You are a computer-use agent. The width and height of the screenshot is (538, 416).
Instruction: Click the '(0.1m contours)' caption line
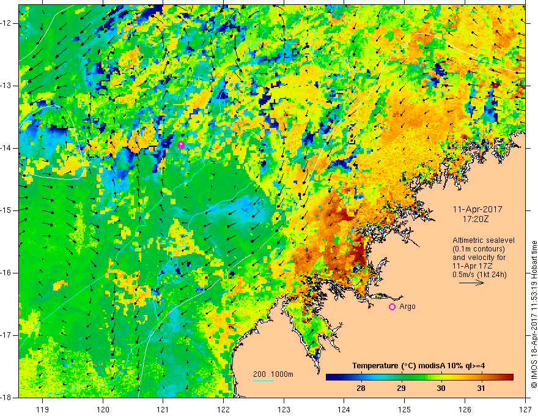(479, 249)
